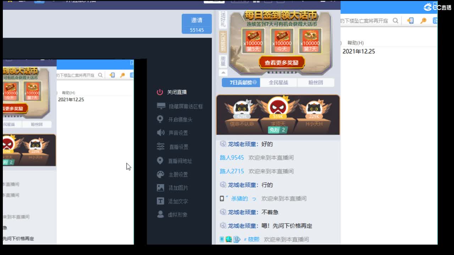Open 直播间地址 location entry
454x255 pixels.
174,161
